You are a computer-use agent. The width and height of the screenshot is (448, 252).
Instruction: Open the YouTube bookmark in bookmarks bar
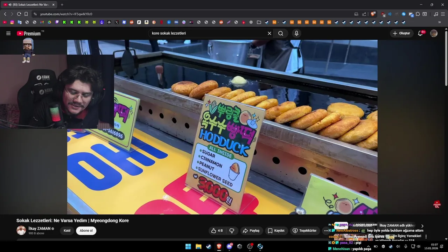coord(5,22)
